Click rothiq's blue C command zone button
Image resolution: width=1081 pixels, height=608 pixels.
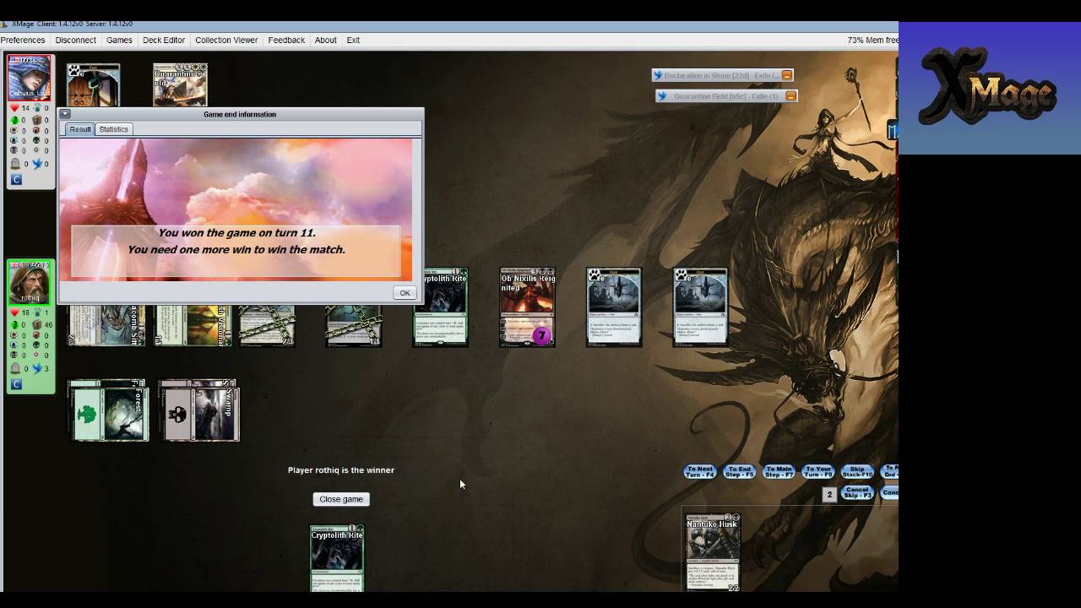tap(16, 384)
